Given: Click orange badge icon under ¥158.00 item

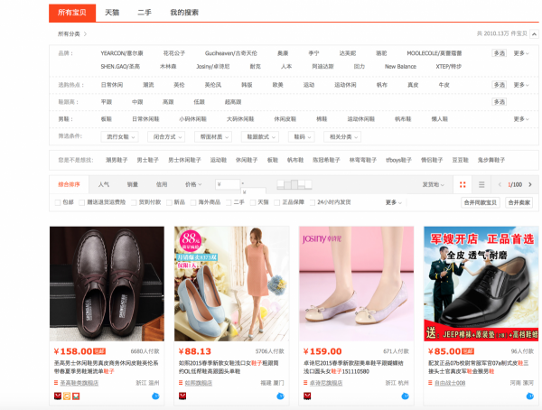Looking at the screenshot, I should (x=67, y=396).
